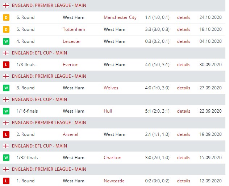The height and width of the screenshot is (186, 229).
Task: Click the top England Premier League header
Action: [49, 6]
